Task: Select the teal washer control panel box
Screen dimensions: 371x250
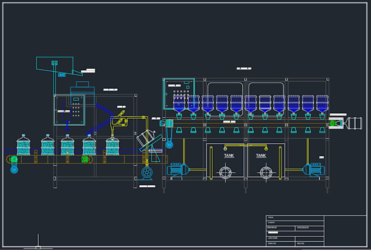Action: point(179,94)
